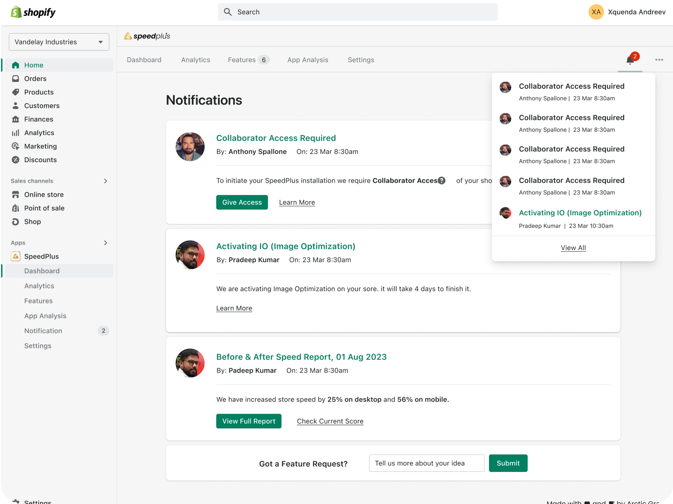
Task: Click the SpeedPlus app icon in sidebar
Action: point(15,256)
